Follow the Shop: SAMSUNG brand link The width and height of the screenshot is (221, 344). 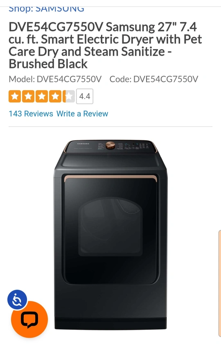(x=46, y=9)
